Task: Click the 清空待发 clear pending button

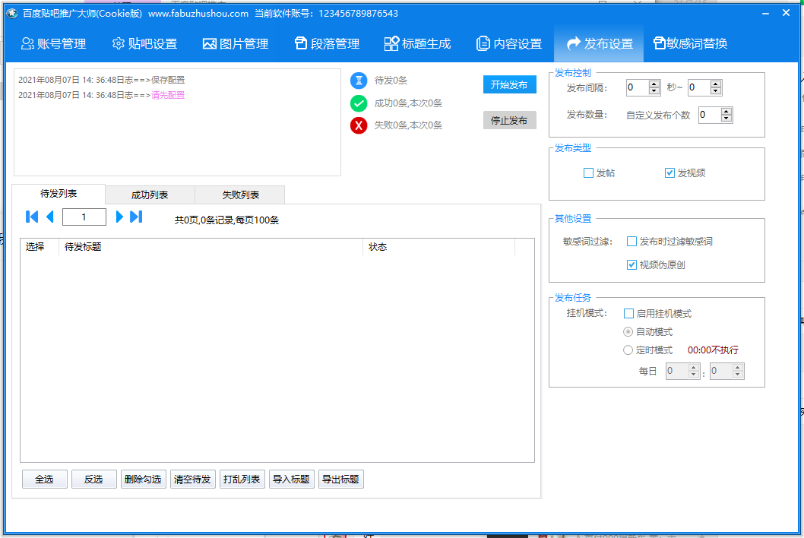Action: pos(192,479)
